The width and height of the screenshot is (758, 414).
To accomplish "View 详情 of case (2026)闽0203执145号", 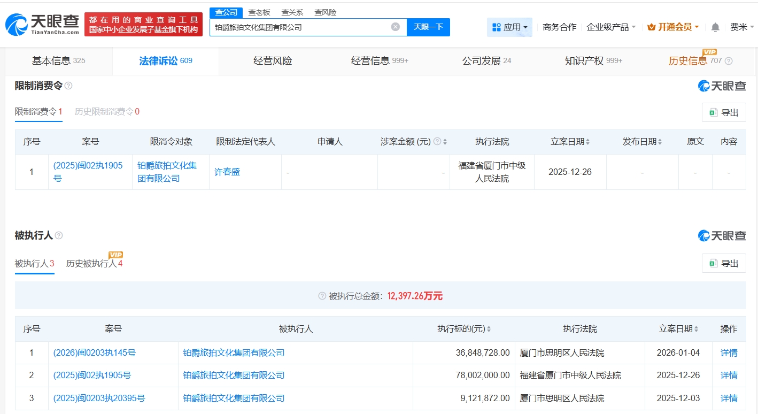I will click(729, 352).
